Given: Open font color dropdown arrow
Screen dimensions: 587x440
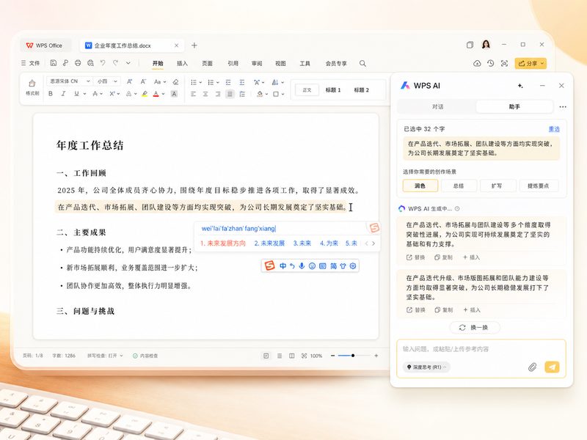Looking at the screenshot, I should coord(164,95).
